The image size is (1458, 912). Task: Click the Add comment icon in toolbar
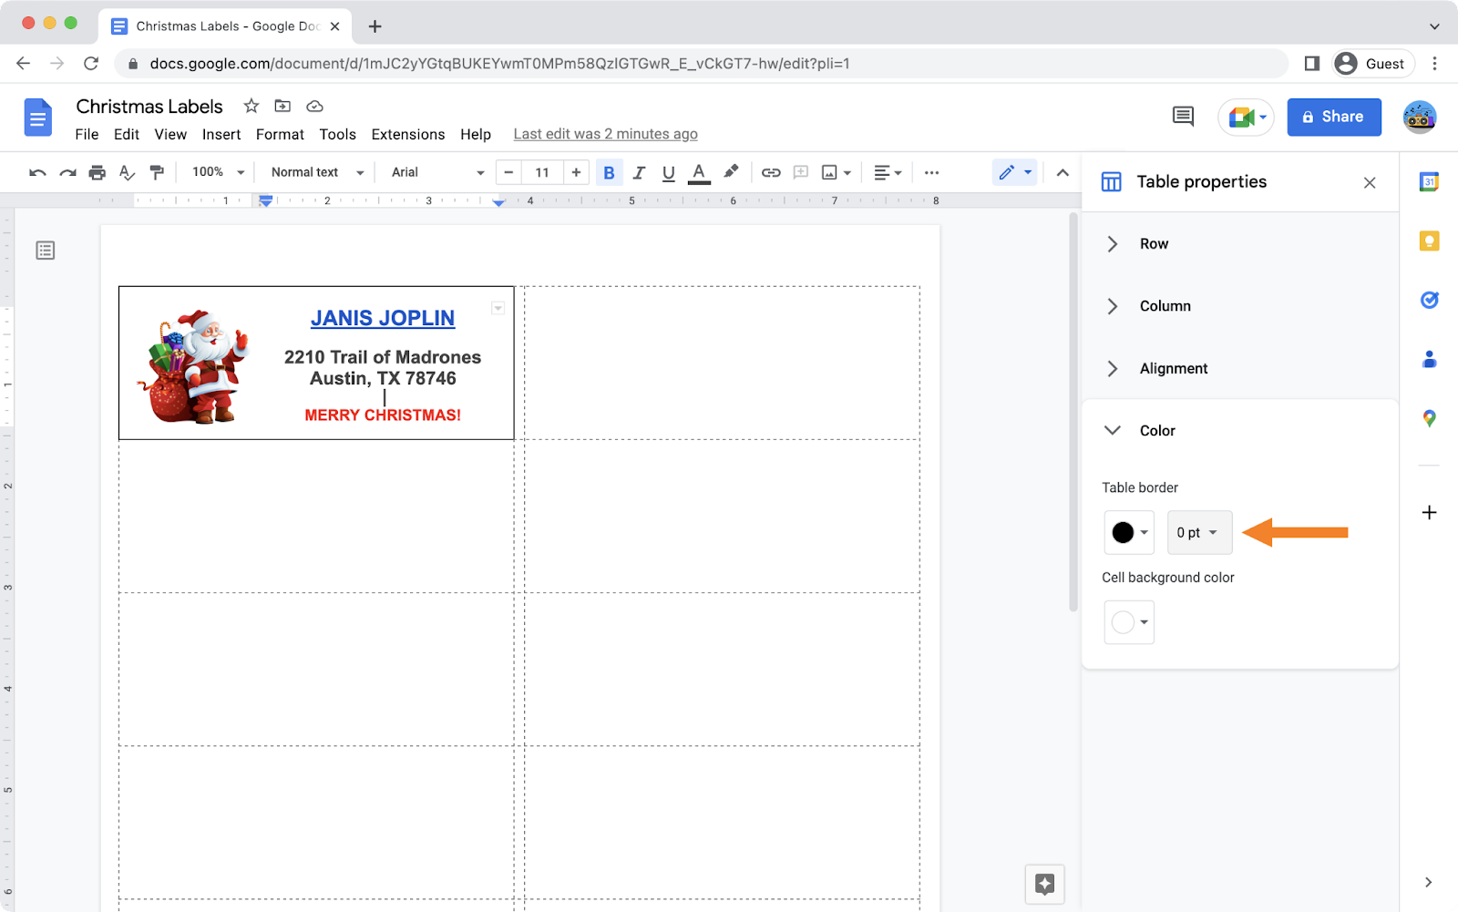(800, 172)
